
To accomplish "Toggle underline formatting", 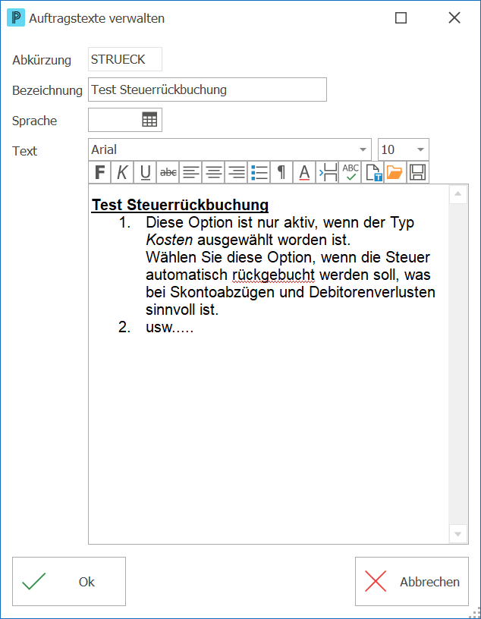I will pyautogui.click(x=146, y=172).
